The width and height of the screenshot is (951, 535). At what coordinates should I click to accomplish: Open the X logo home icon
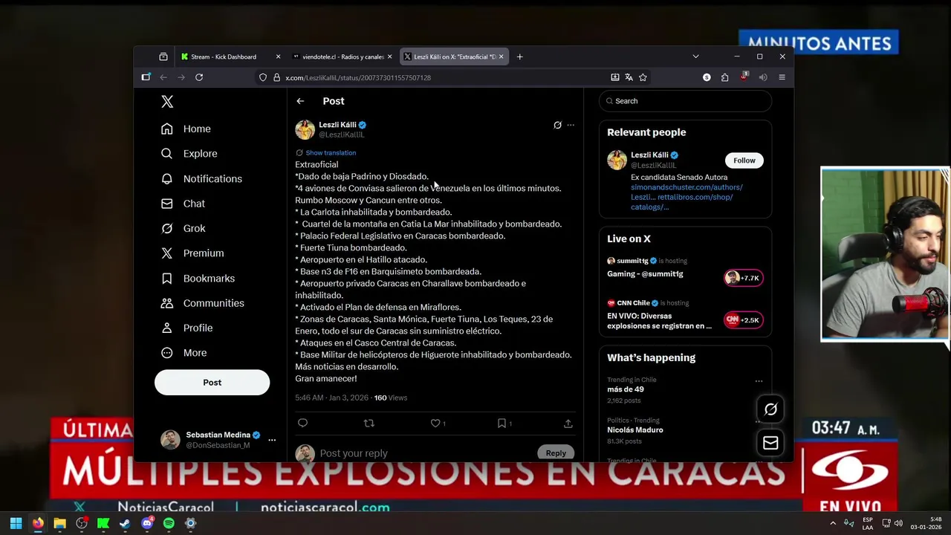pos(167,102)
